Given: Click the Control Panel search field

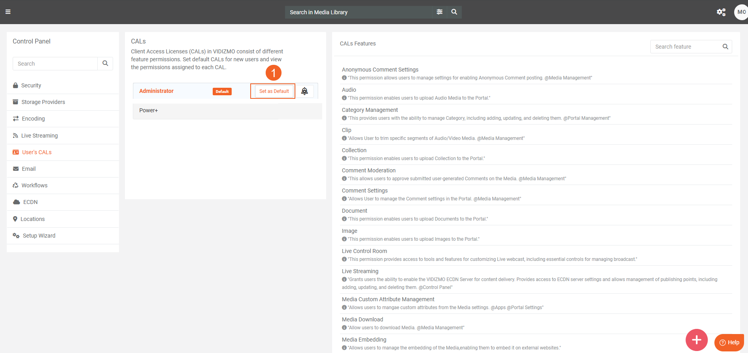Looking at the screenshot, I should tap(55, 64).
